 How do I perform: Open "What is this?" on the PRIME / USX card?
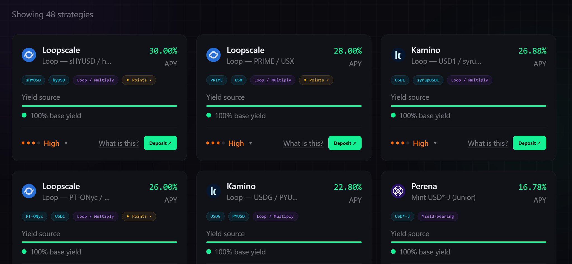[303, 143]
